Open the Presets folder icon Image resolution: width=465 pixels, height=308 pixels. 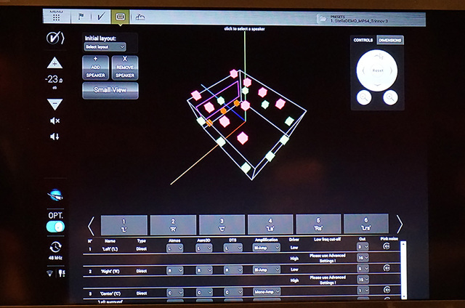[x=322, y=20]
